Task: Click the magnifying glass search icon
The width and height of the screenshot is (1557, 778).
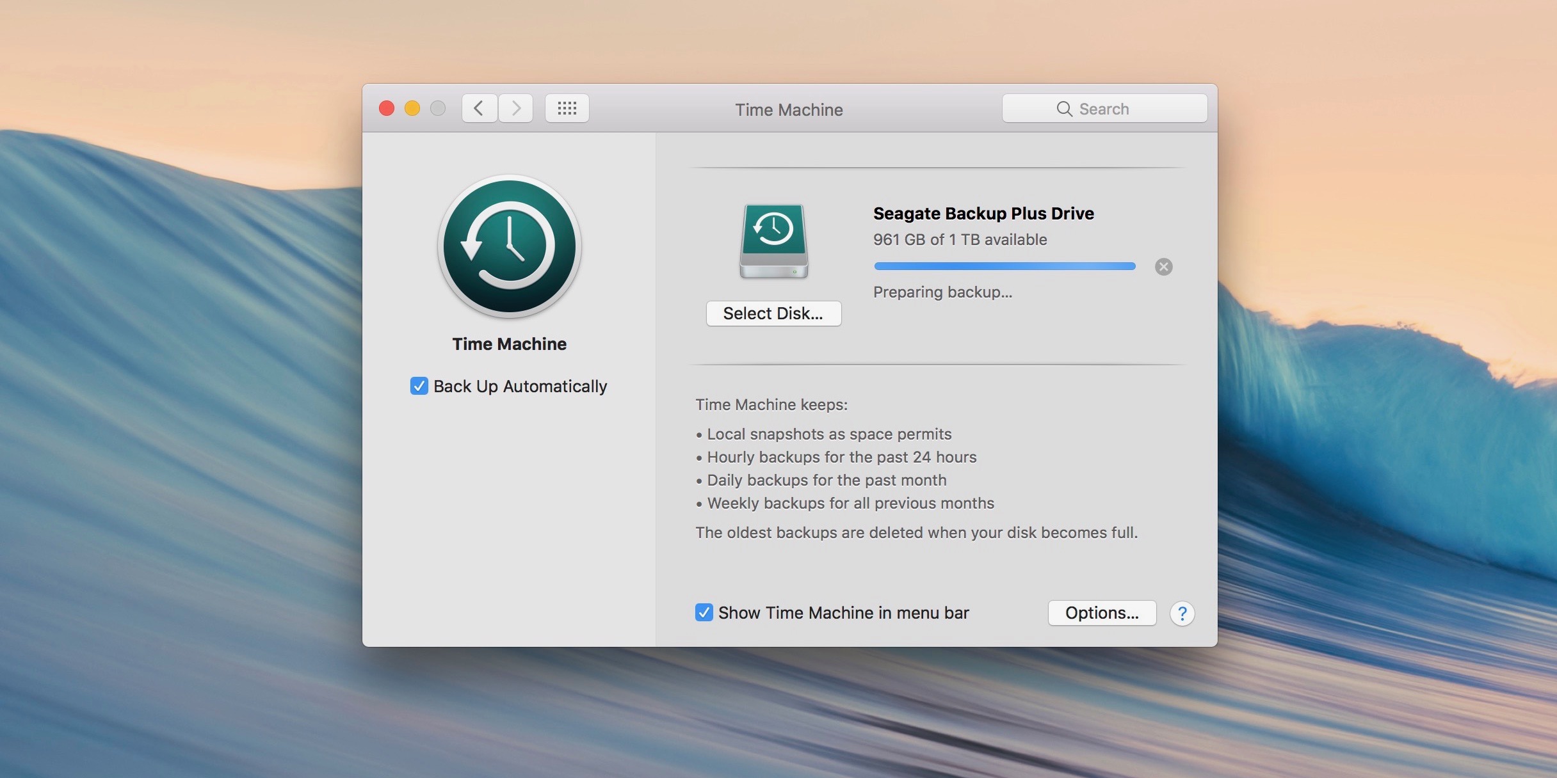Action: tap(1064, 109)
